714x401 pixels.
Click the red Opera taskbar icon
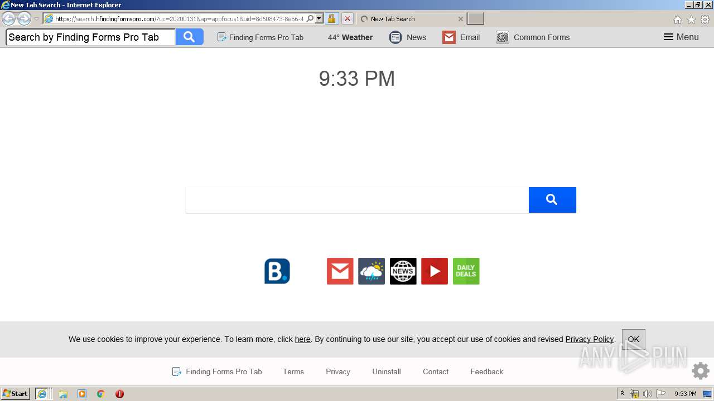tap(119, 394)
